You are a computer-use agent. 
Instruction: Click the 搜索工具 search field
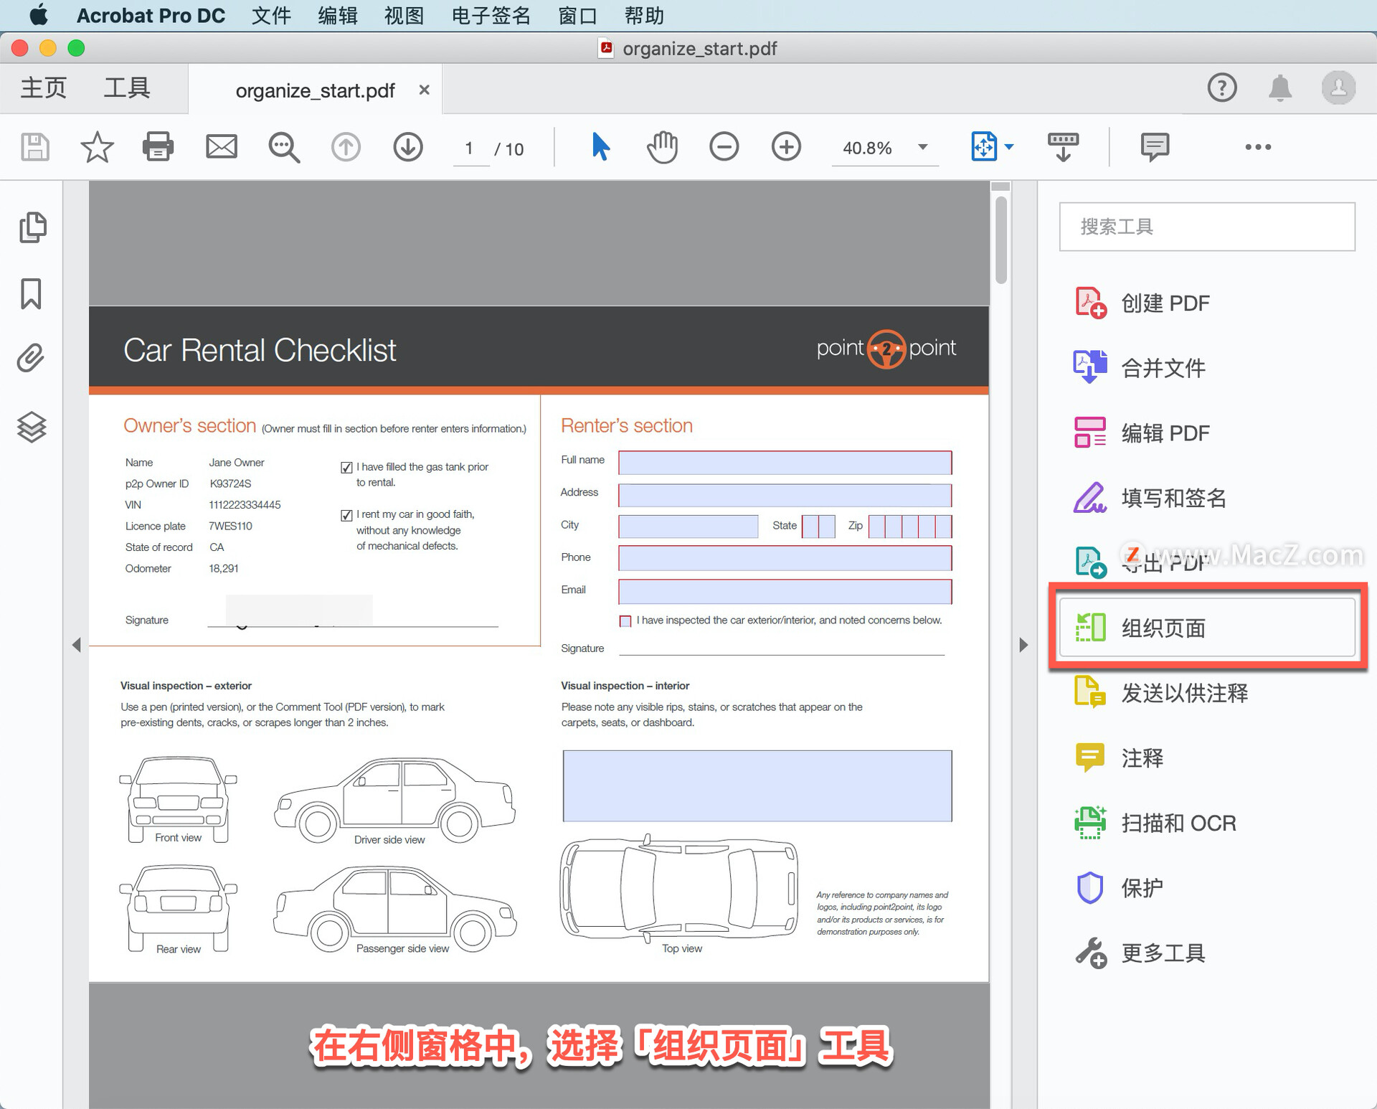[x=1206, y=227]
